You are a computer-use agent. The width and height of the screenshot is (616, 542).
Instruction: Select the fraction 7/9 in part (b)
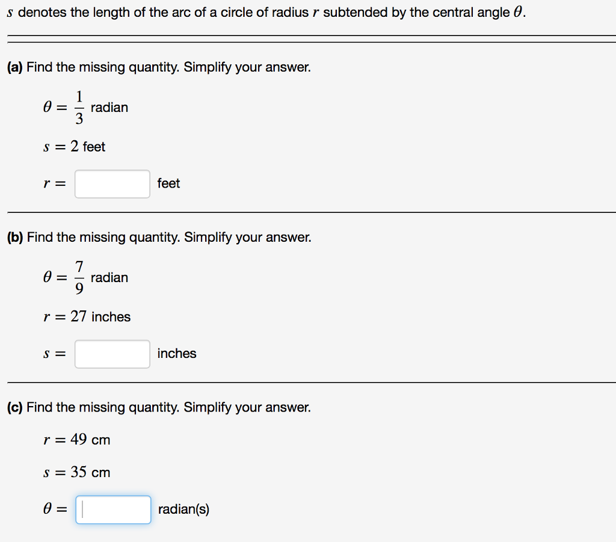coord(79,277)
